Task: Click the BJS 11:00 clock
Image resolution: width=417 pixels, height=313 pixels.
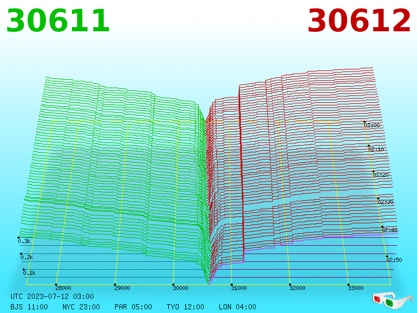Action: pyautogui.click(x=29, y=307)
